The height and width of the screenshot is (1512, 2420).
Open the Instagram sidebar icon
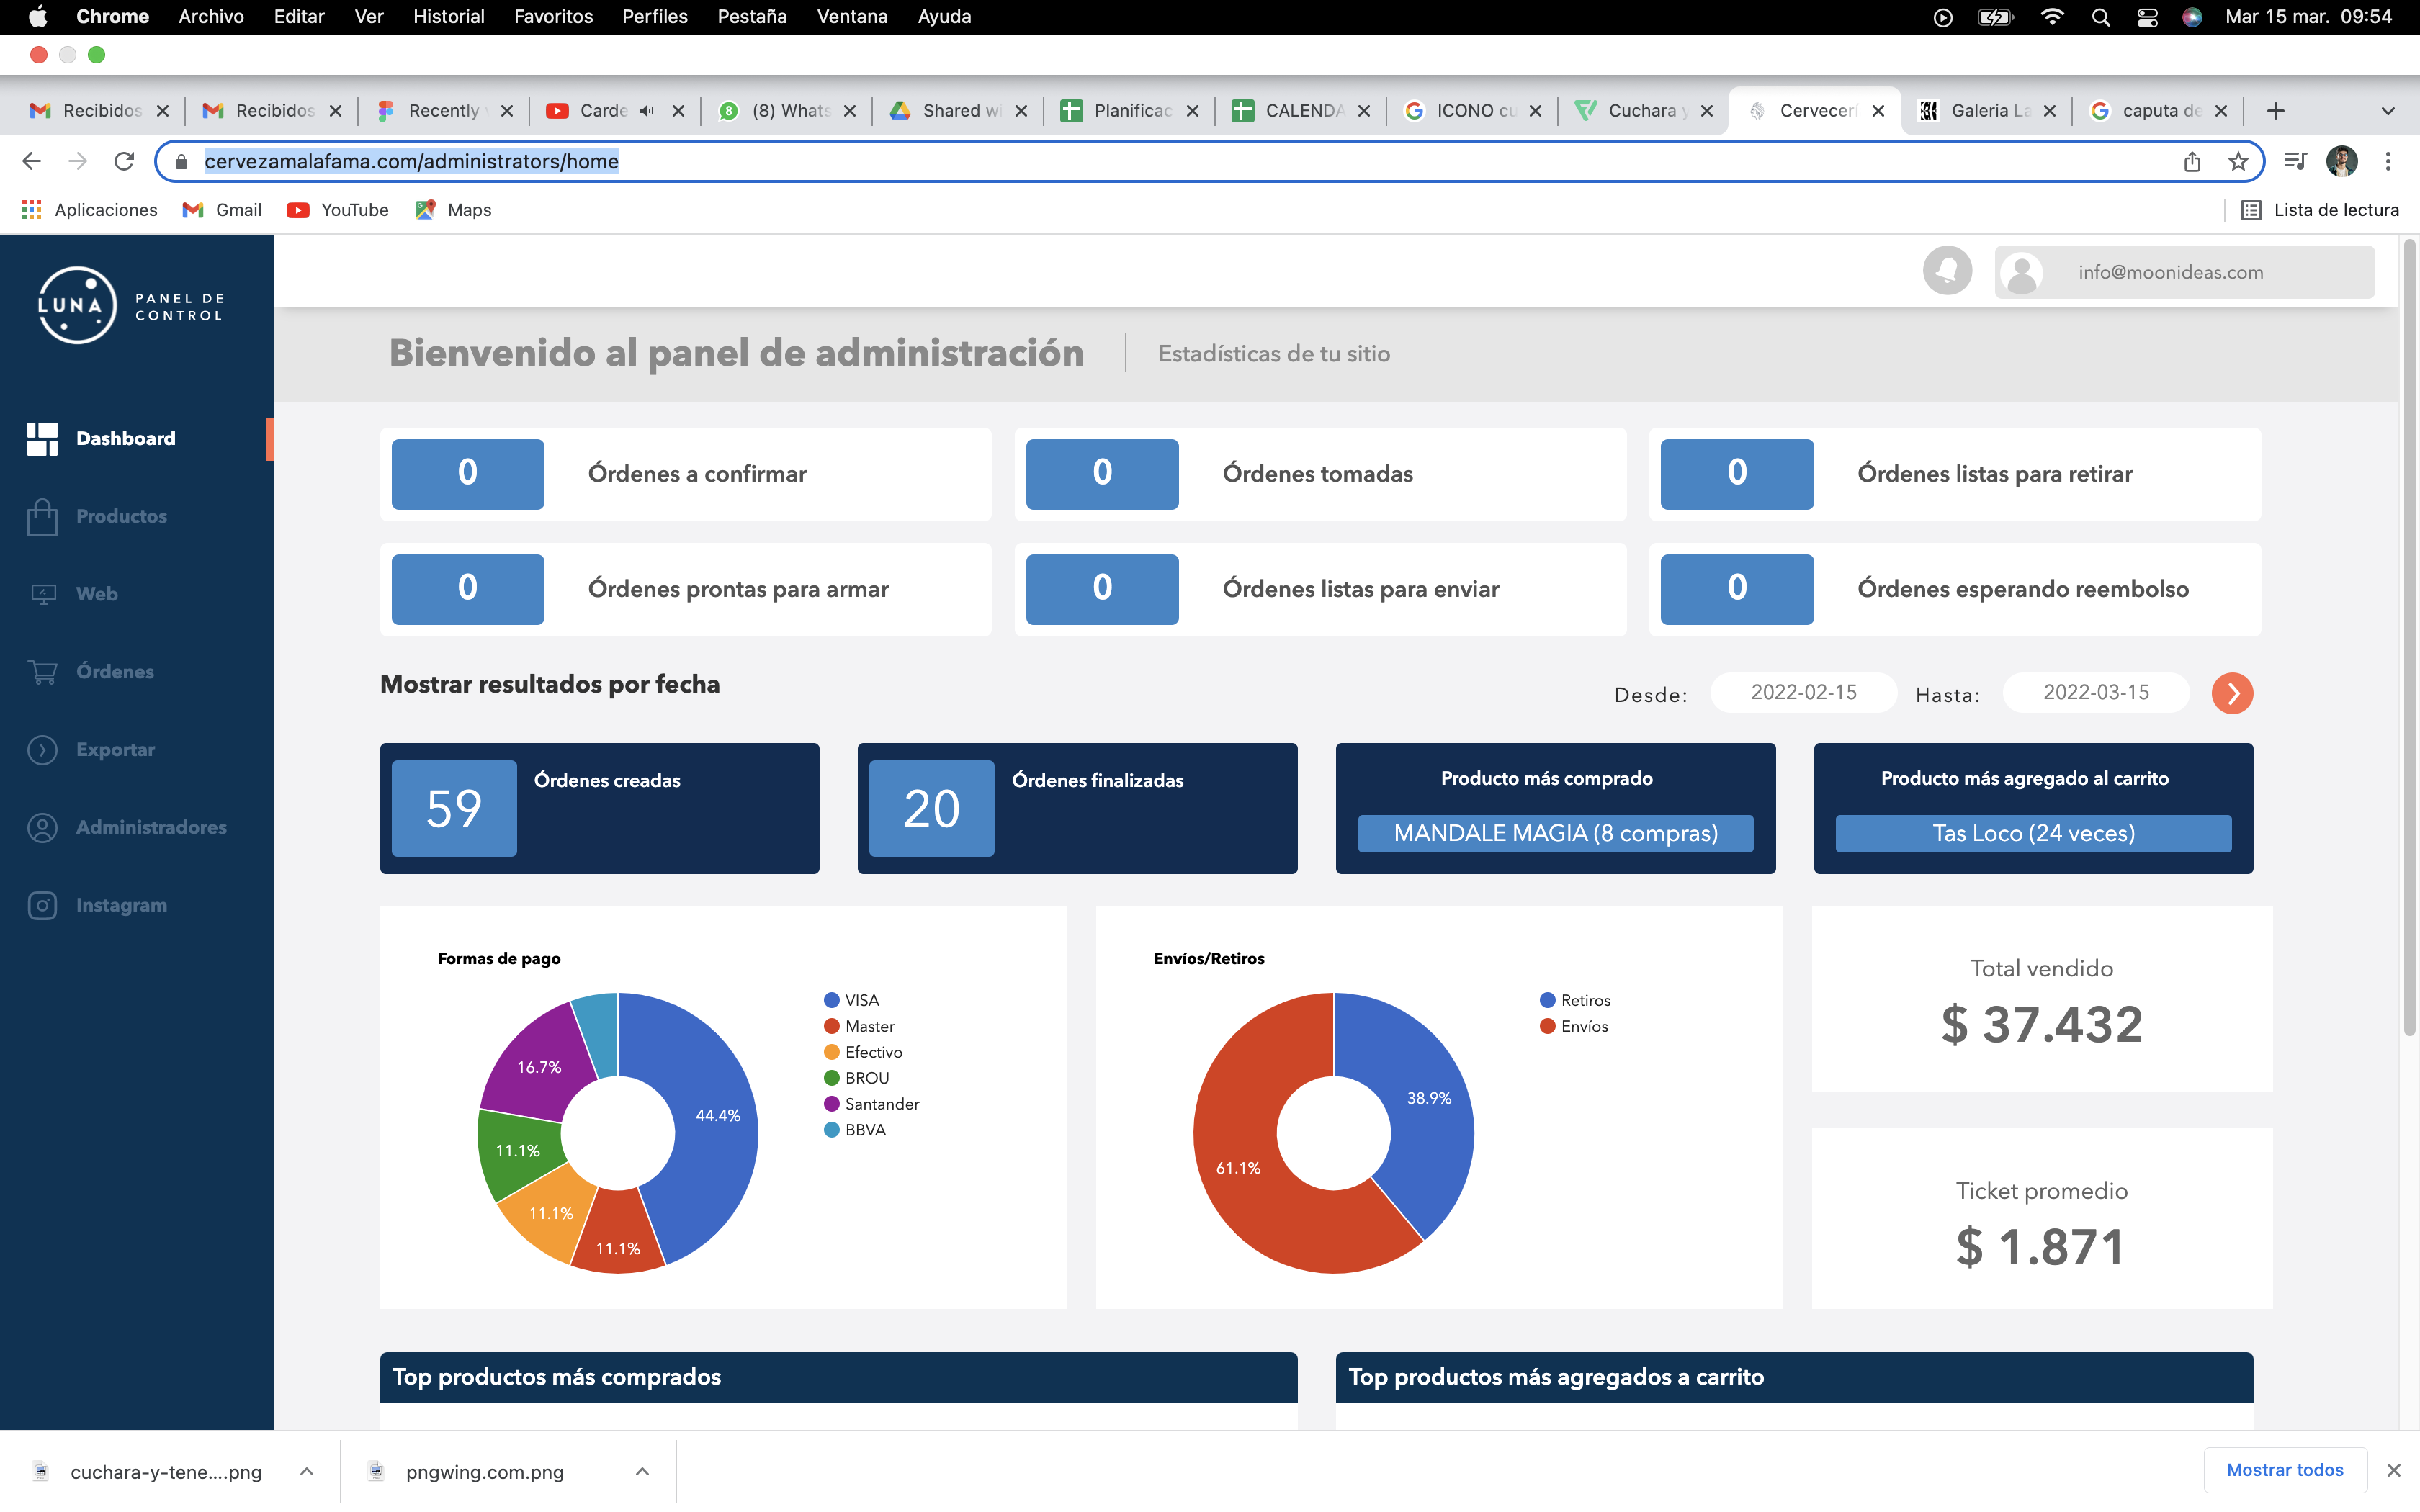point(42,906)
